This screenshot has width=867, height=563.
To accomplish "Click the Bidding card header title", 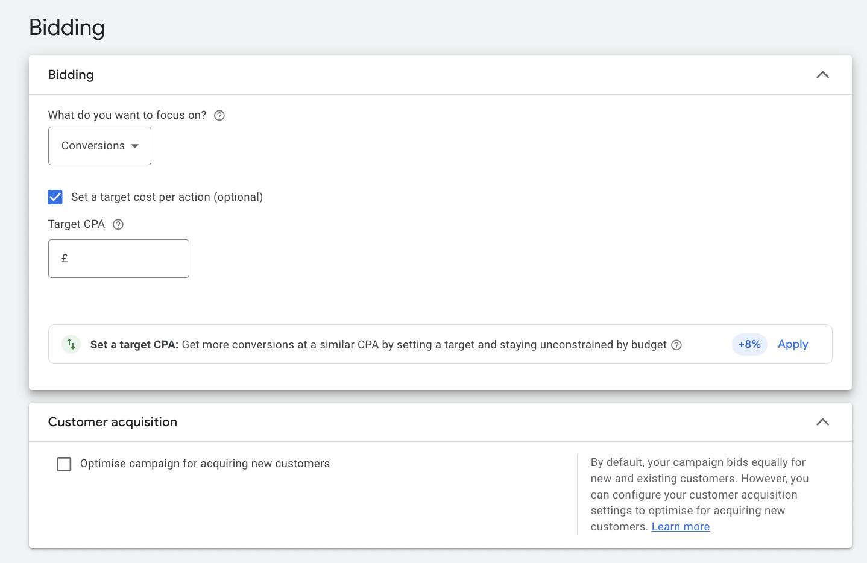I will (x=71, y=75).
